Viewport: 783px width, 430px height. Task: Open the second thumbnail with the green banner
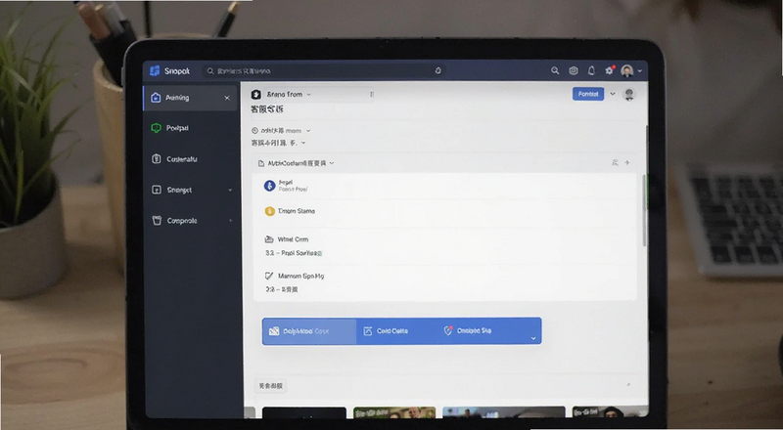click(x=394, y=412)
